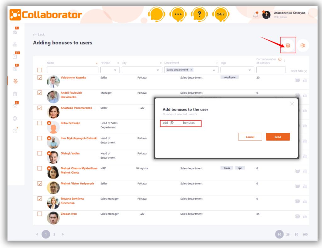This screenshot has width=322, height=248.
Task: Open the sidebar clipboard icon
Action: click(15, 94)
